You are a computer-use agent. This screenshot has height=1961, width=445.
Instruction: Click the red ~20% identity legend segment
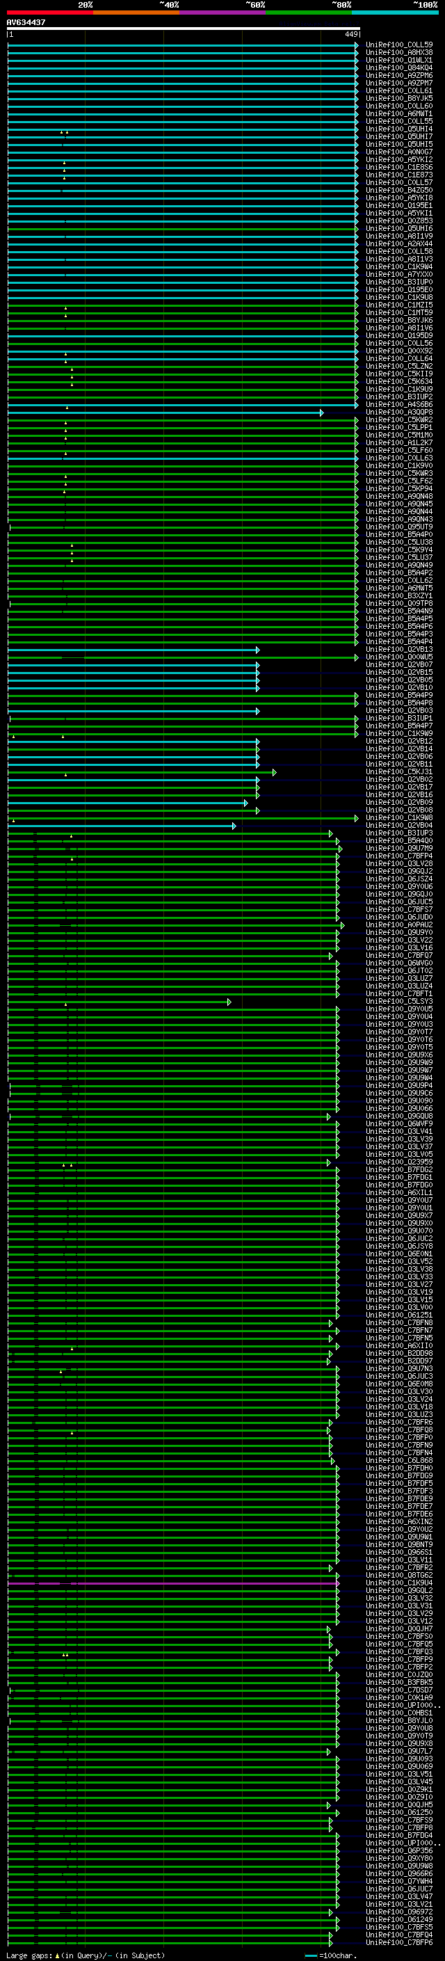click(49, 13)
